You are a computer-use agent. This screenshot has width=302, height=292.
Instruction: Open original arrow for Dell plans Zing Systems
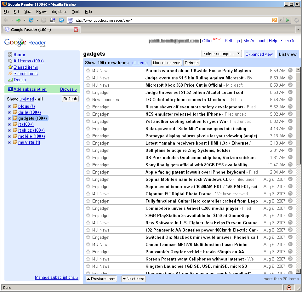pyautogui.click(x=290, y=150)
